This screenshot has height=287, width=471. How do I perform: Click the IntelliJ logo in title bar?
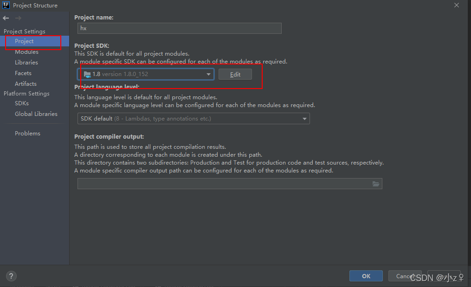(x=6, y=5)
